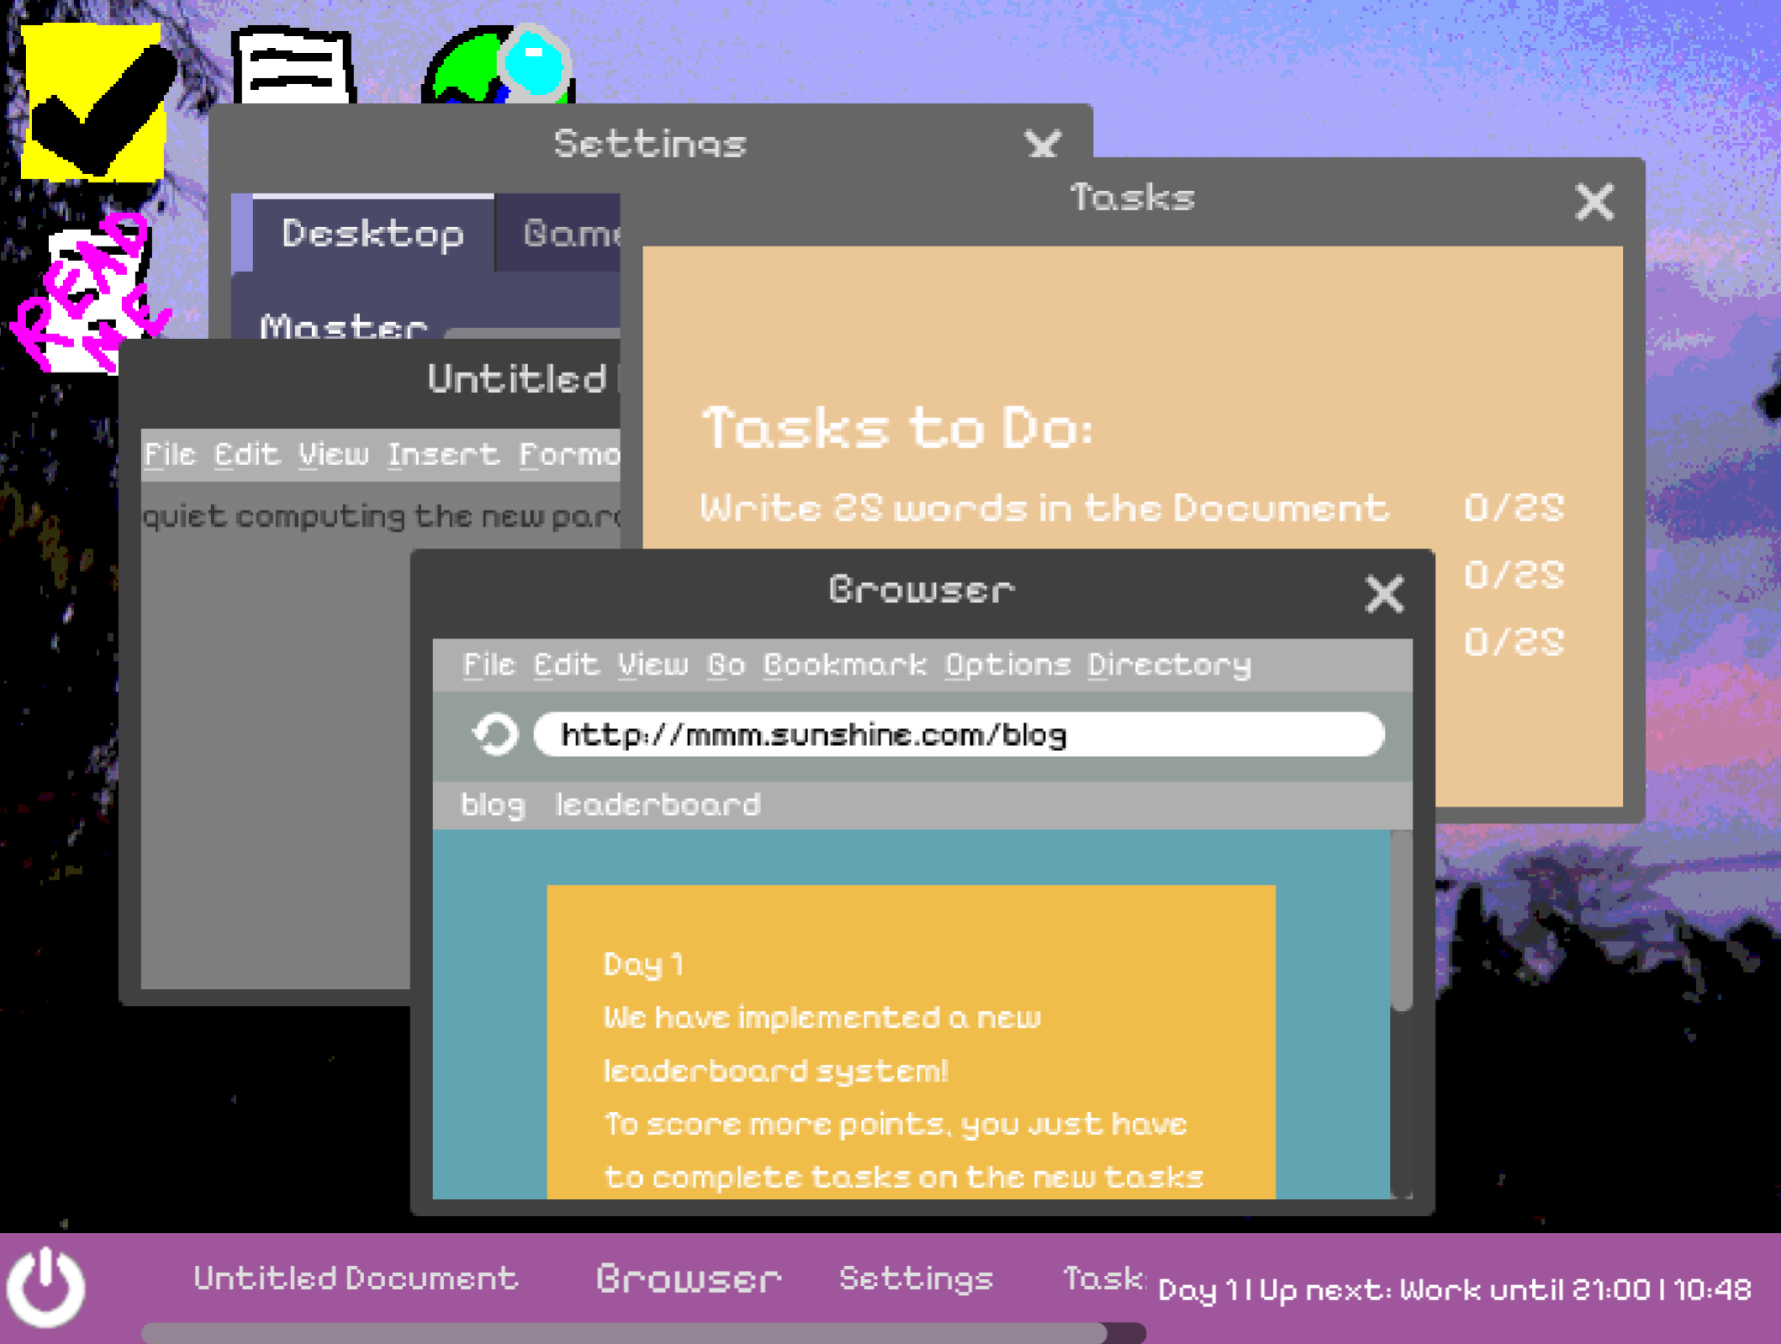Open the Directory menu in Browser
This screenshot has width=1781, height=1344.
1170,665
